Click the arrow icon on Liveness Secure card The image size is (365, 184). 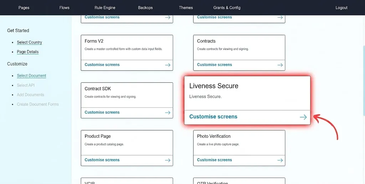[x=303, y=117]
